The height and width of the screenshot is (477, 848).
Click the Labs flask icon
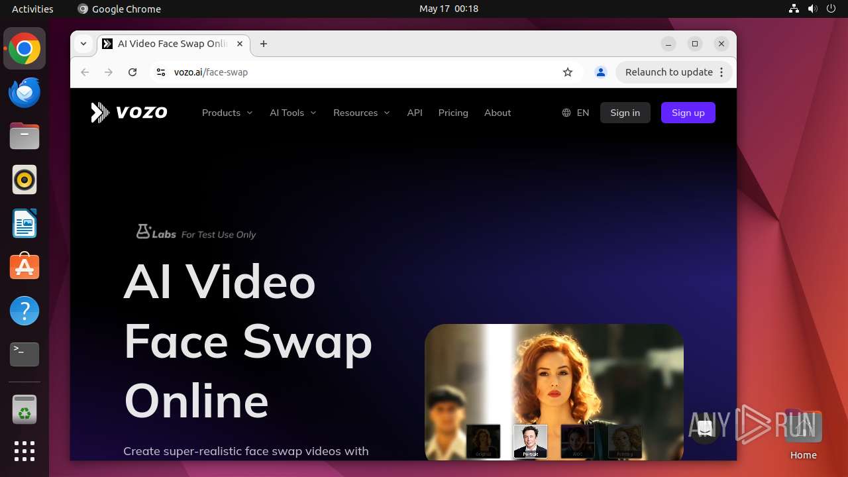point(143,231)
